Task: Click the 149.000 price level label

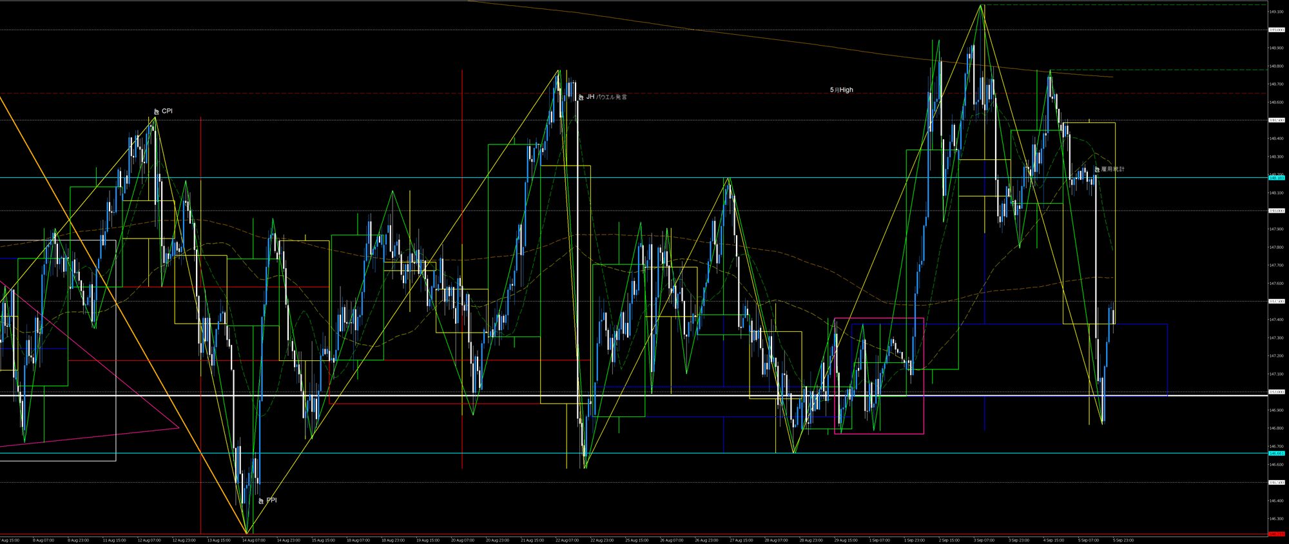Action: (1275, 30)
